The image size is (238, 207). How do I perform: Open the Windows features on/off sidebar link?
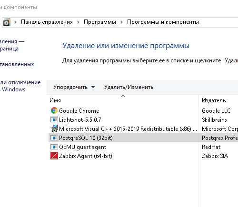[x=20, y=86]
